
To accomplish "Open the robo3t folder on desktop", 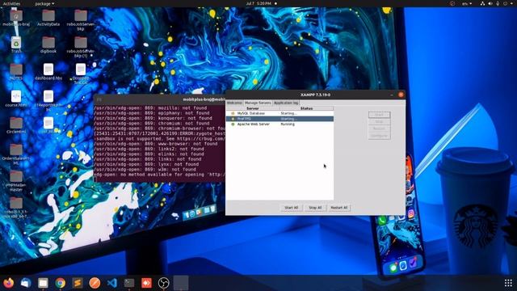I will [16, 208].
